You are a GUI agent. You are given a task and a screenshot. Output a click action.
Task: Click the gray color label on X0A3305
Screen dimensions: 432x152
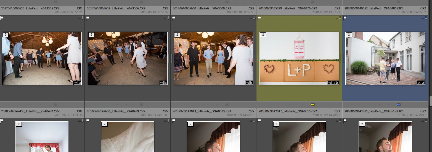pyautogui.click(x=55, y=105)
